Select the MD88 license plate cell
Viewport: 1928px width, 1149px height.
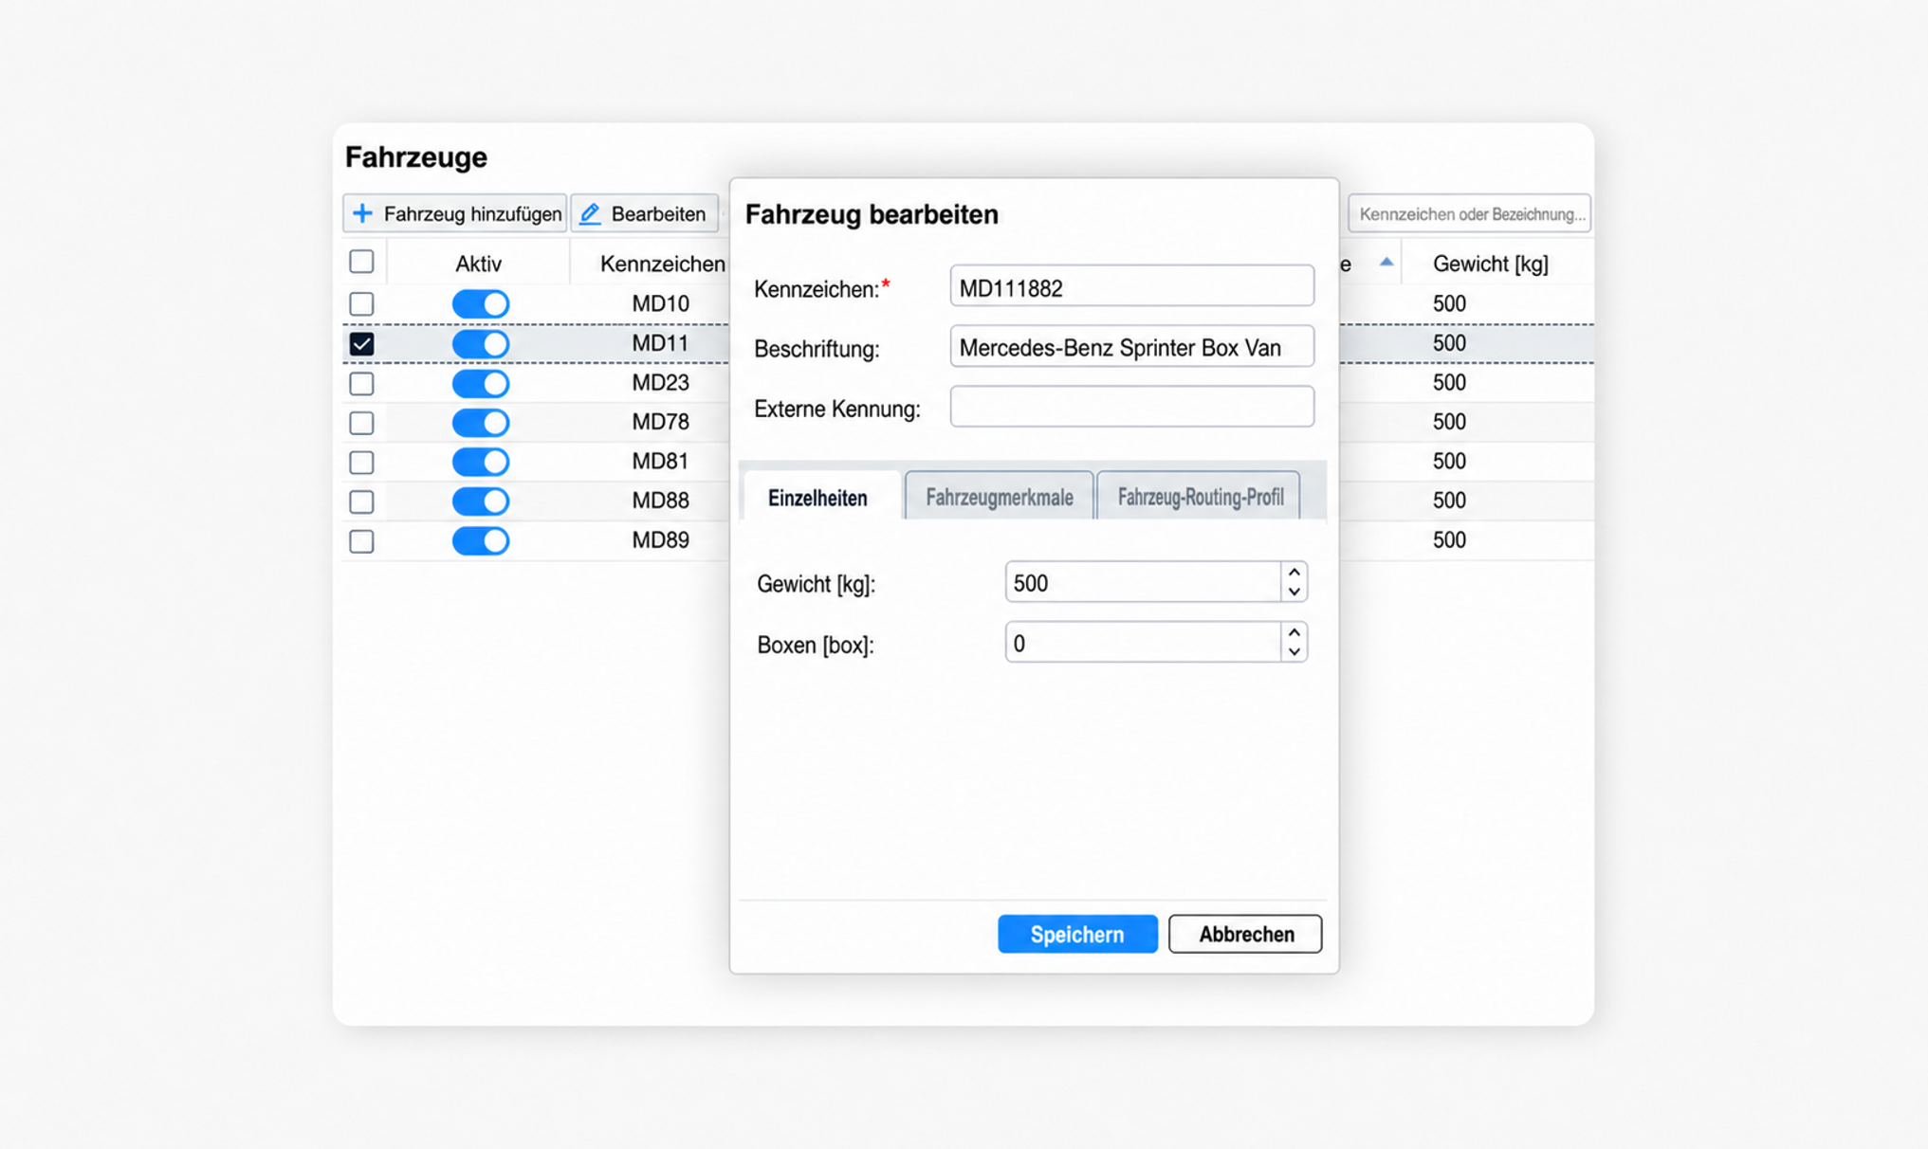pyautogui.click(x=660, y=501)
